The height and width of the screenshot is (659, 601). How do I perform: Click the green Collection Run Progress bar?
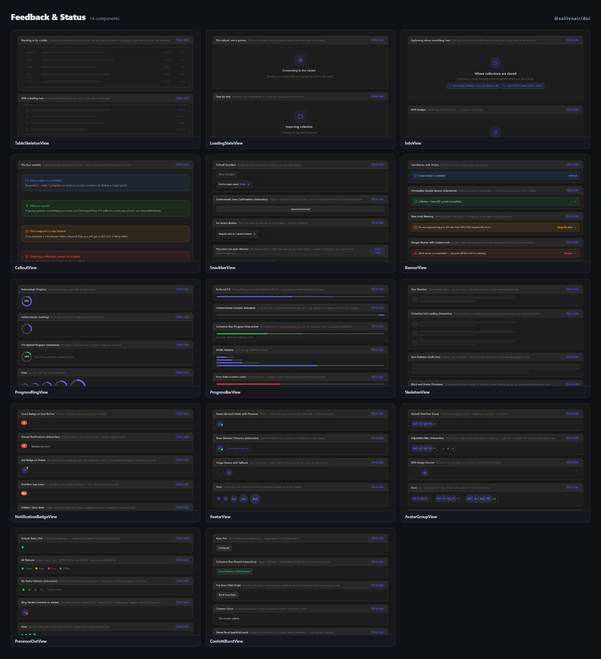pyautogui.click(x=300, y=334)
